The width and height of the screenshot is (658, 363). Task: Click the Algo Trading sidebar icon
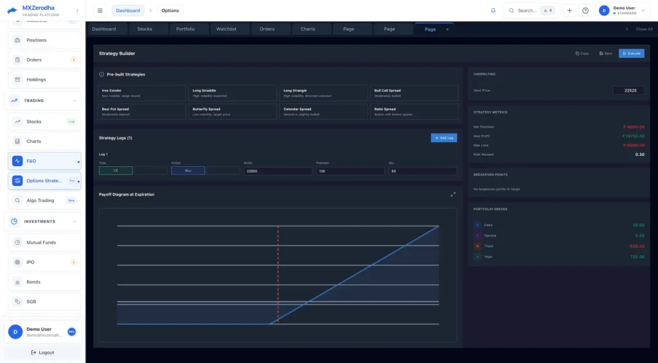click(17, 201)
